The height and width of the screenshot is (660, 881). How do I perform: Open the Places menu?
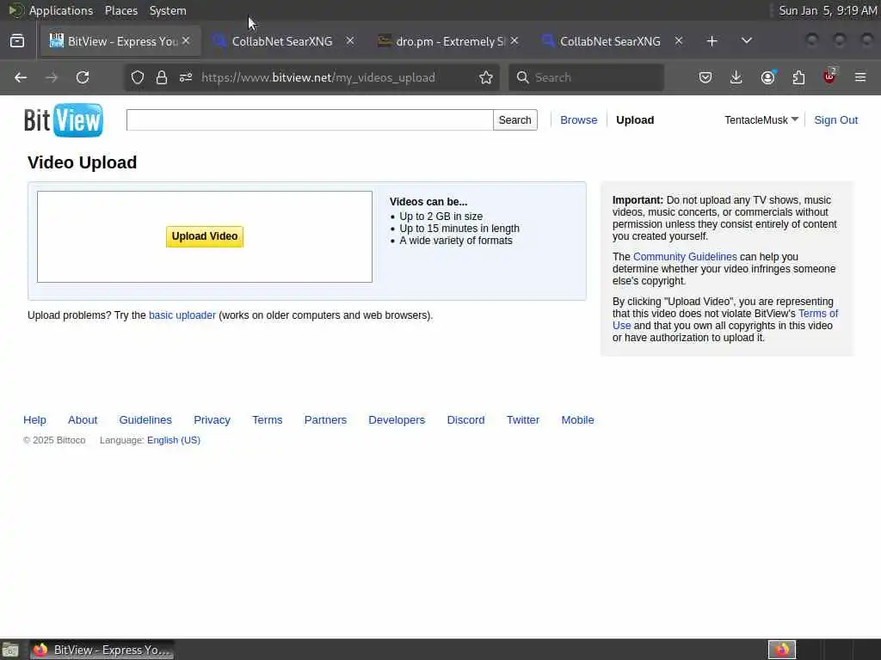[x=121, y=10]
